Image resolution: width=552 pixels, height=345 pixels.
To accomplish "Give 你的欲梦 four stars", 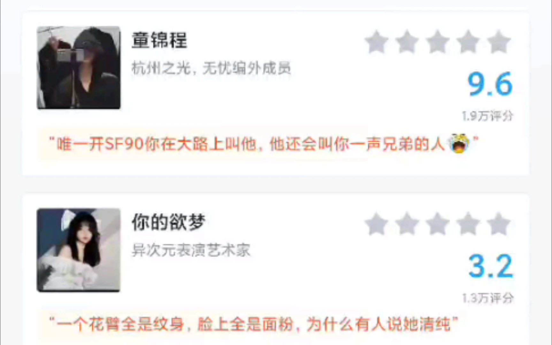I will 468,224.
